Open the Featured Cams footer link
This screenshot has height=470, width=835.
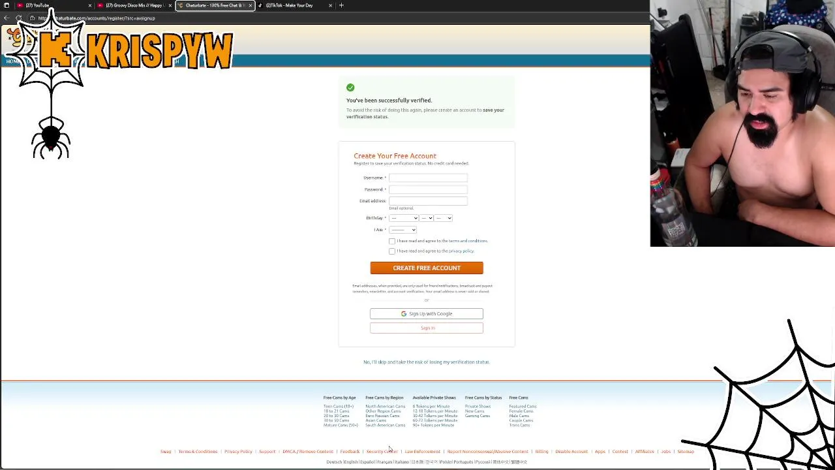[523, 407]
